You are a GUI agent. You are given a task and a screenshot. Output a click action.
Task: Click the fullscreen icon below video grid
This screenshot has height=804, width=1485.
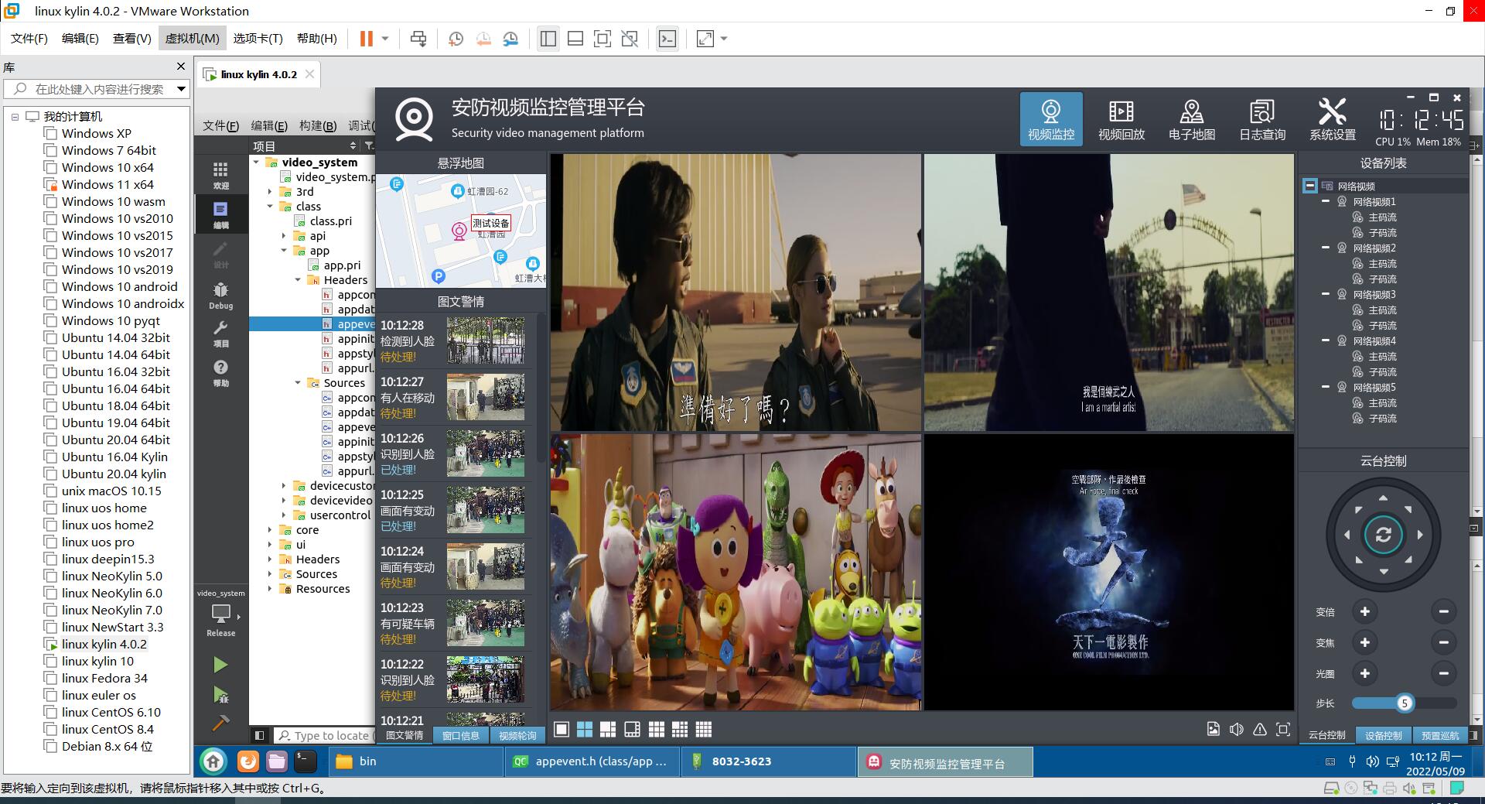tap(1283, 729)
